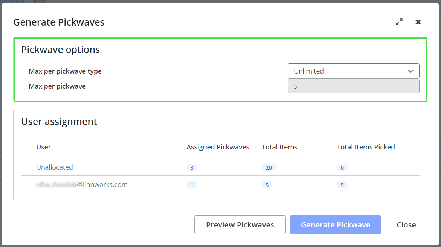Image resolution: width=441 pixels, height=247 pixels.
Task: Click the Assigned Pickwaves column header
Action: (218, 147)
